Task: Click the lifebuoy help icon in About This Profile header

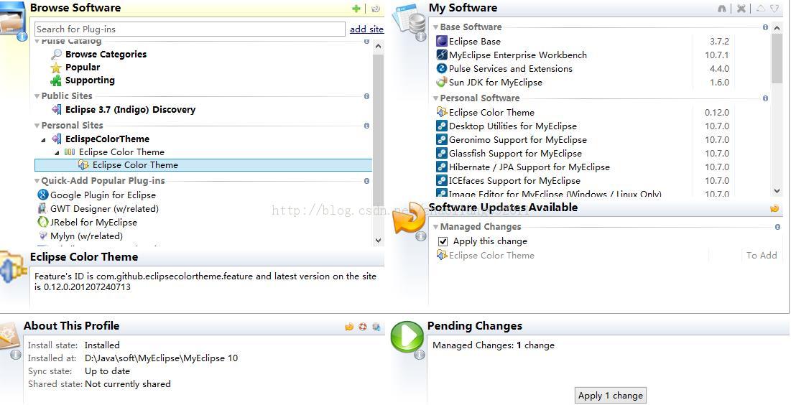Action: coord(363,327)
